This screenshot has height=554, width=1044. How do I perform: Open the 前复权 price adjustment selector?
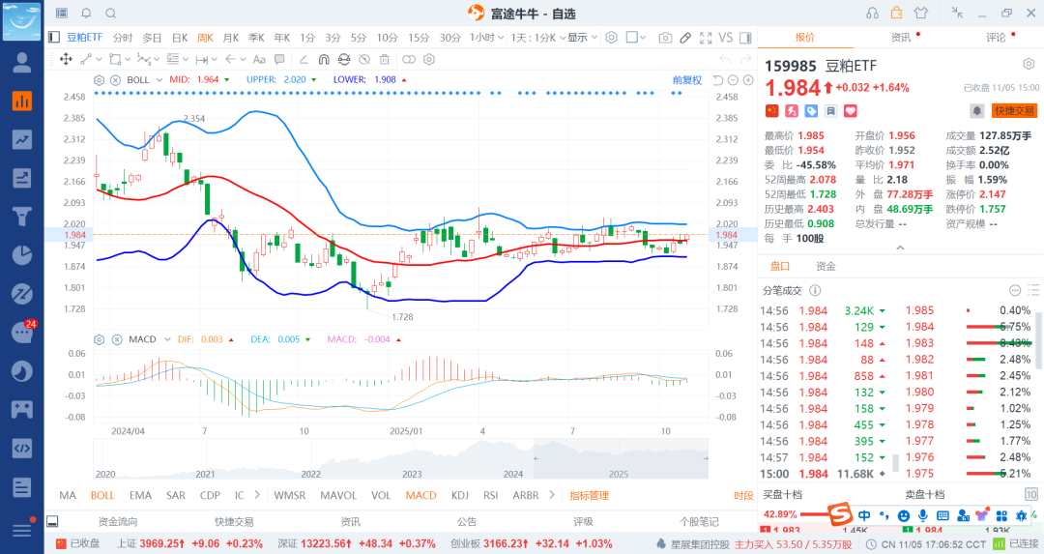(687, 80)
